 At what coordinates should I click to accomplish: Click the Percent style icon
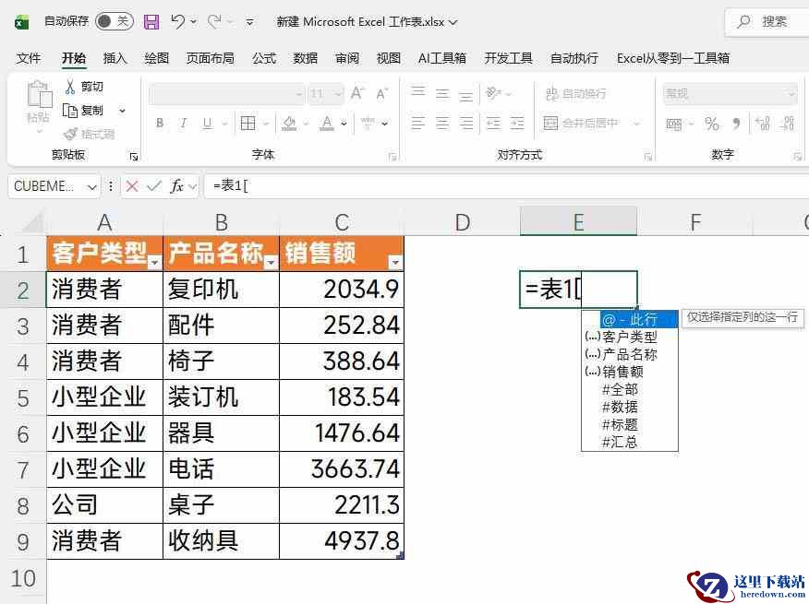(x=712, y=124)
